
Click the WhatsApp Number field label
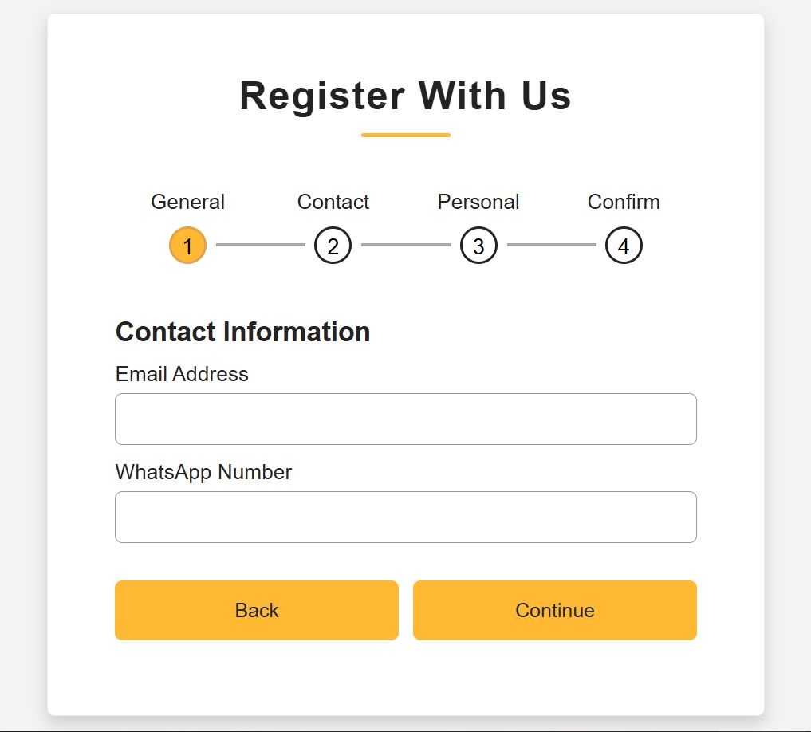[x=203, y=472]
